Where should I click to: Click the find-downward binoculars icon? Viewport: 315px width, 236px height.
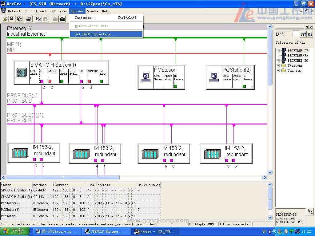click(310, 34)
